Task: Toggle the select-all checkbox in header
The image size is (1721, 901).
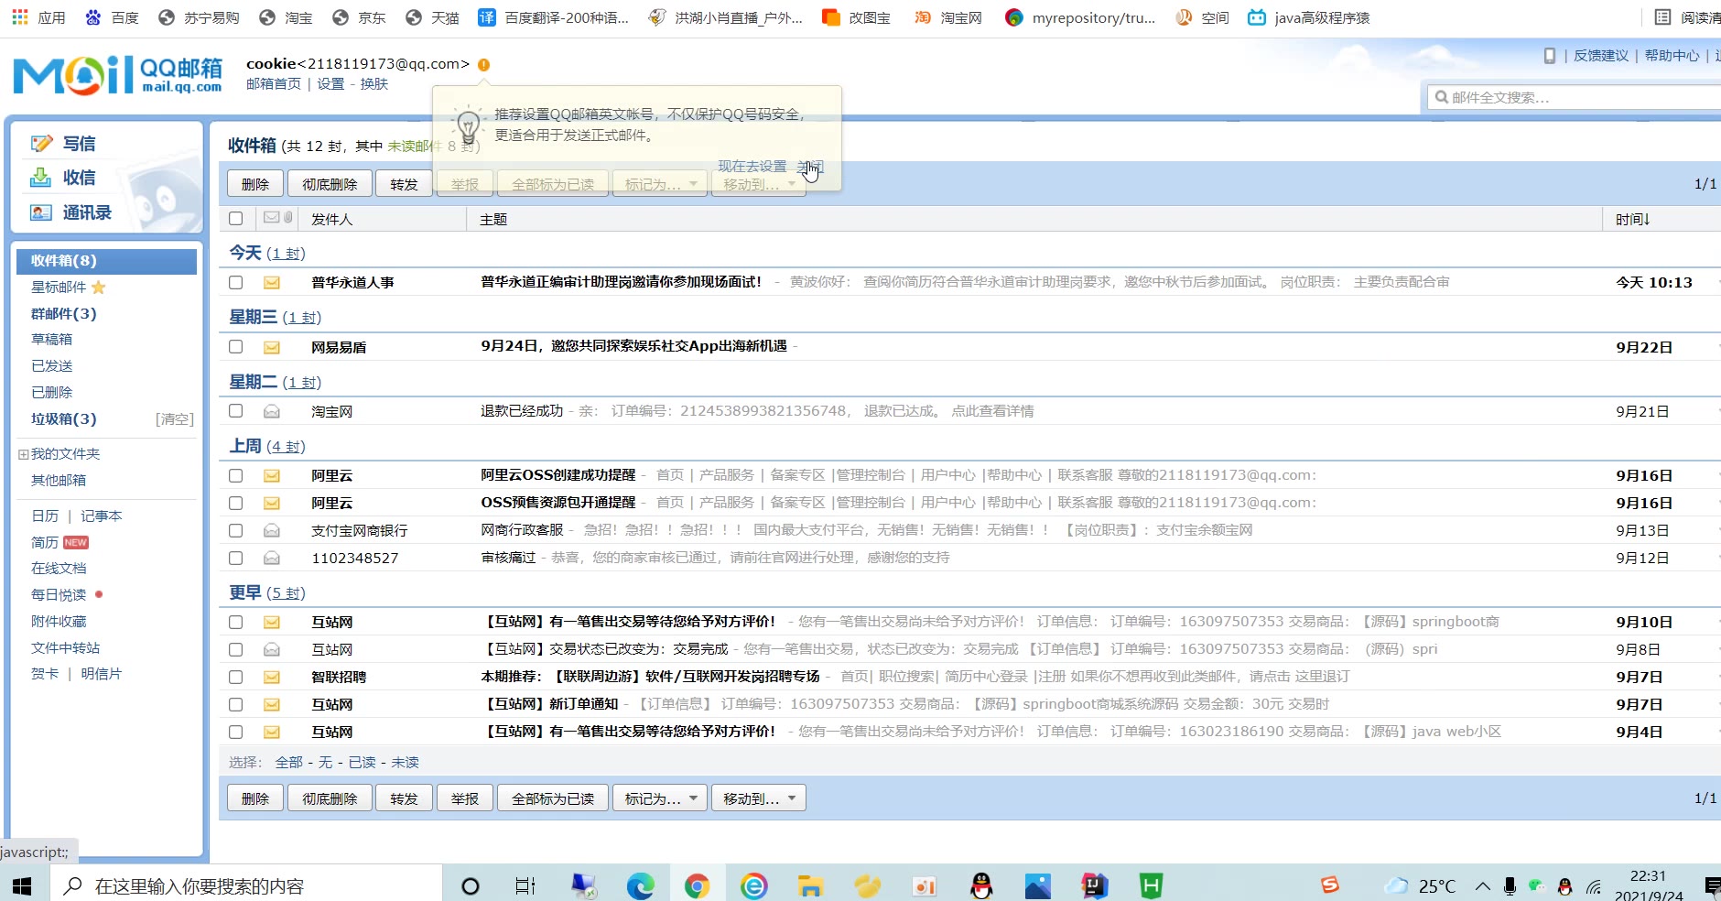Action: pyautogui.click(x=236, y=219)
